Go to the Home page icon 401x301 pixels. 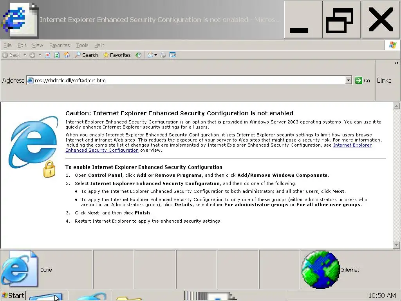[67, 55]
